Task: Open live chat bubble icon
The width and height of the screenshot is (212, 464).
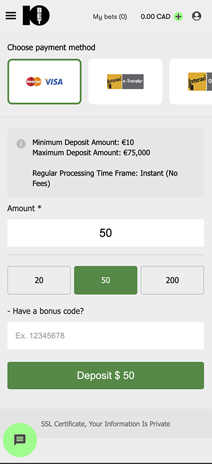Action: tap(20, 440)
